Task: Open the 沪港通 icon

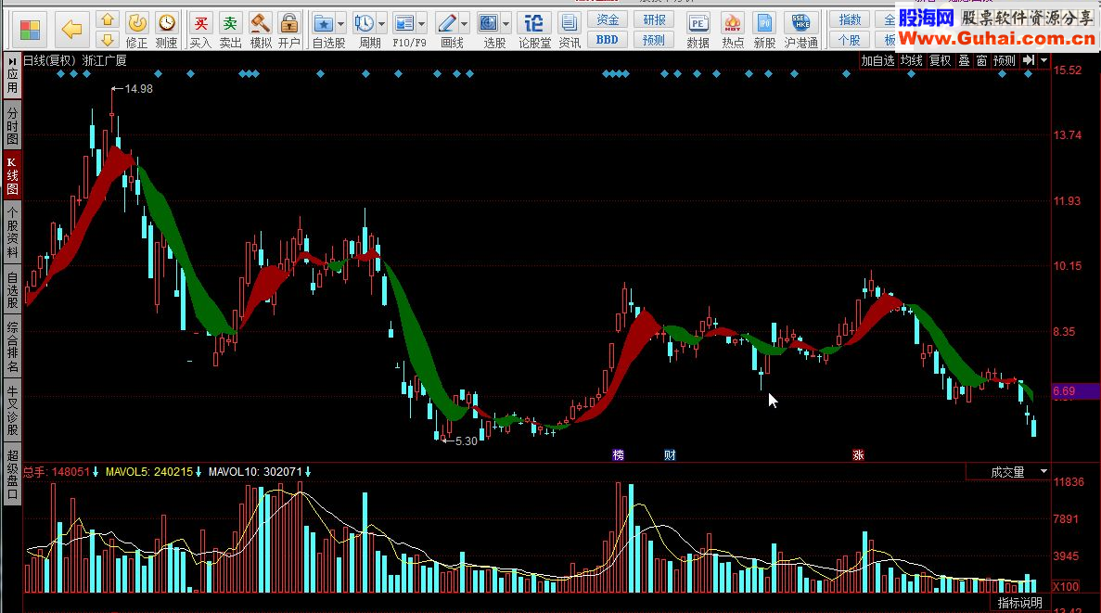Action: tap(801, 31)
